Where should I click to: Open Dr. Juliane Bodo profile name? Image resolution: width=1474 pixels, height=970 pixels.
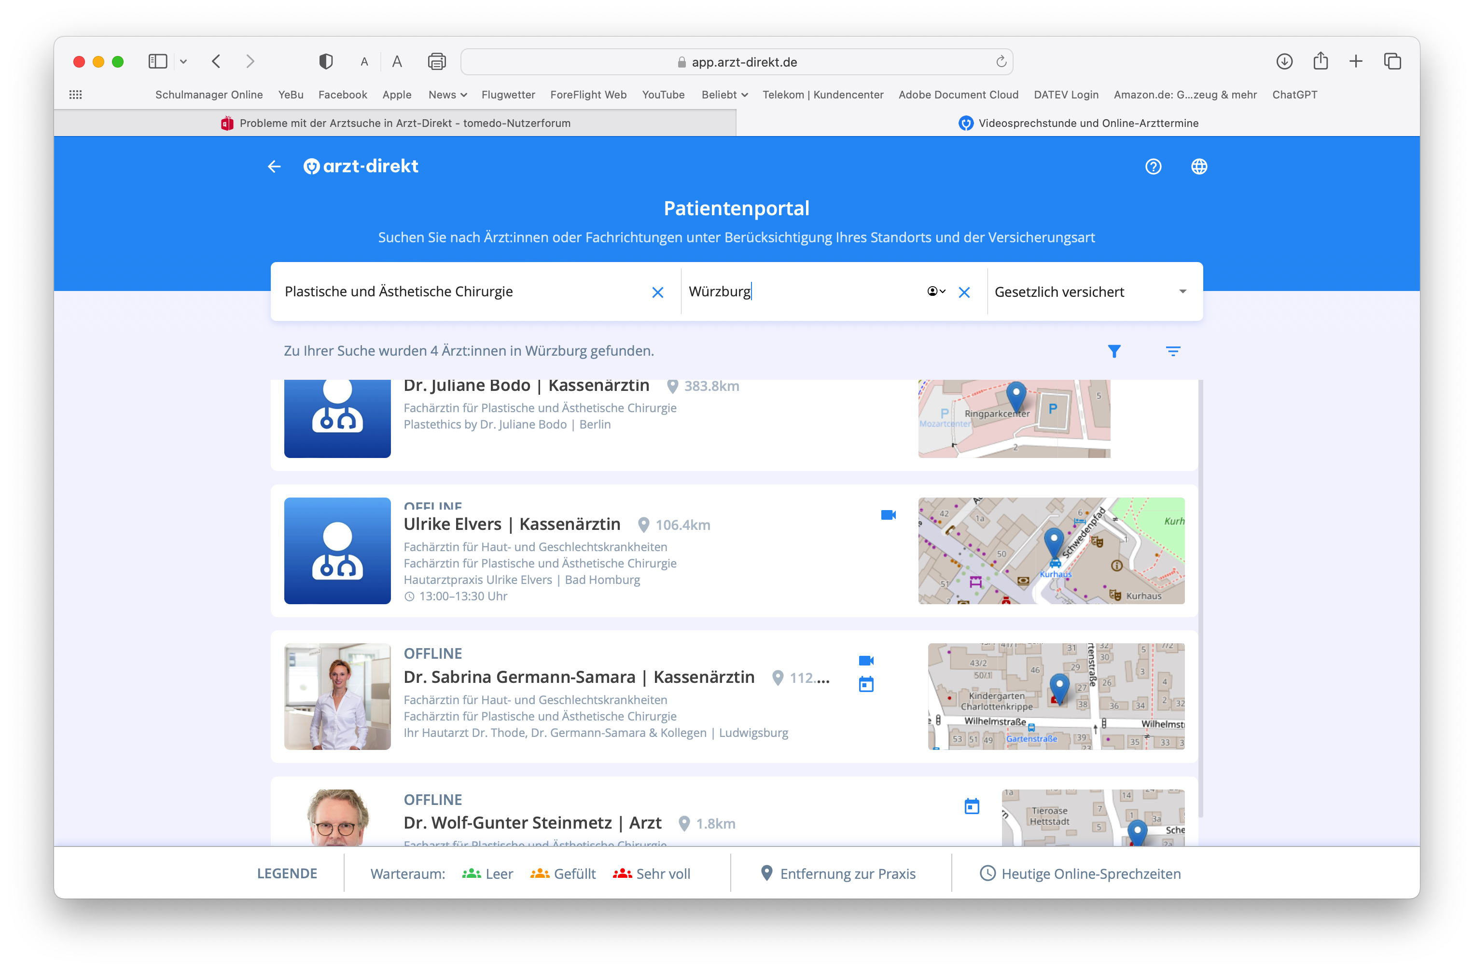tap(527, 386)
